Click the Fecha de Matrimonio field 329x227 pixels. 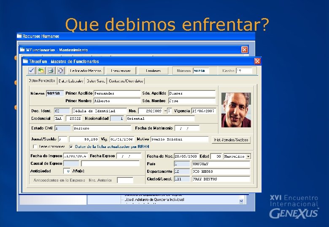[x=187, y=128]
